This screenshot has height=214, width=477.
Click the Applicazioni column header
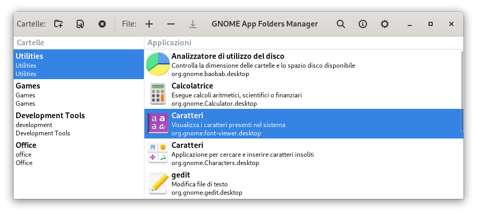(x=304, y=43)
